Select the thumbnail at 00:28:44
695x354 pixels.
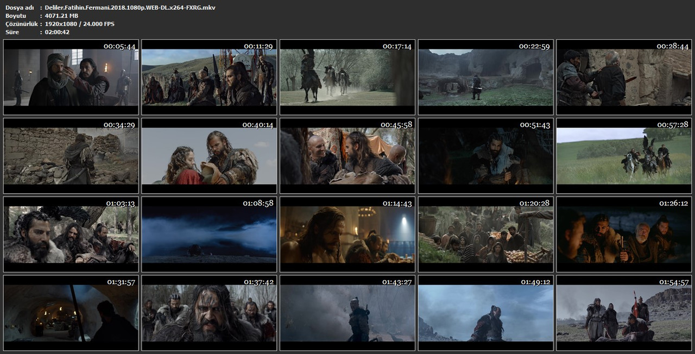(x=624, y=77)
